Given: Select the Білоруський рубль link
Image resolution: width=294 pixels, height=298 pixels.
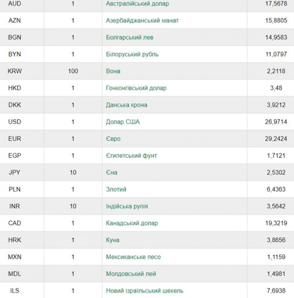Looking at the screenshot, I should pos(132,54).
